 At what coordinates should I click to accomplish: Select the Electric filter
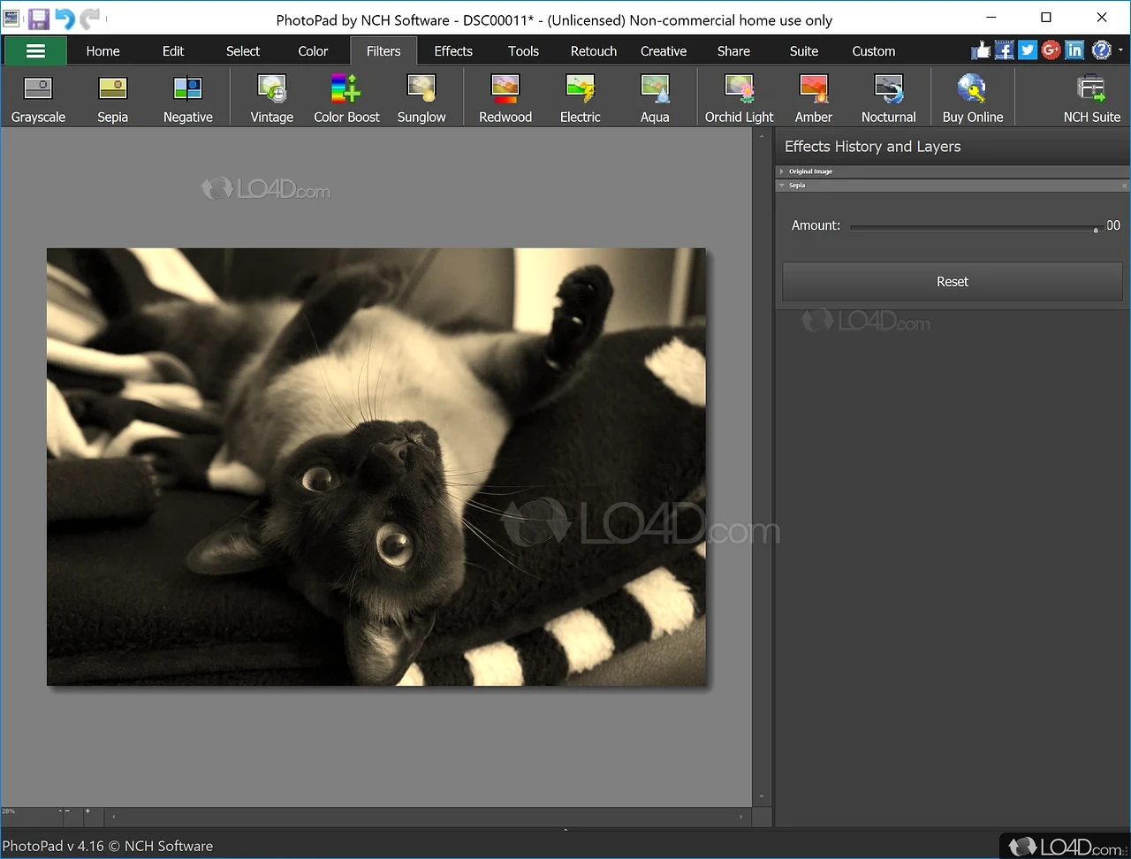point(580,97)
